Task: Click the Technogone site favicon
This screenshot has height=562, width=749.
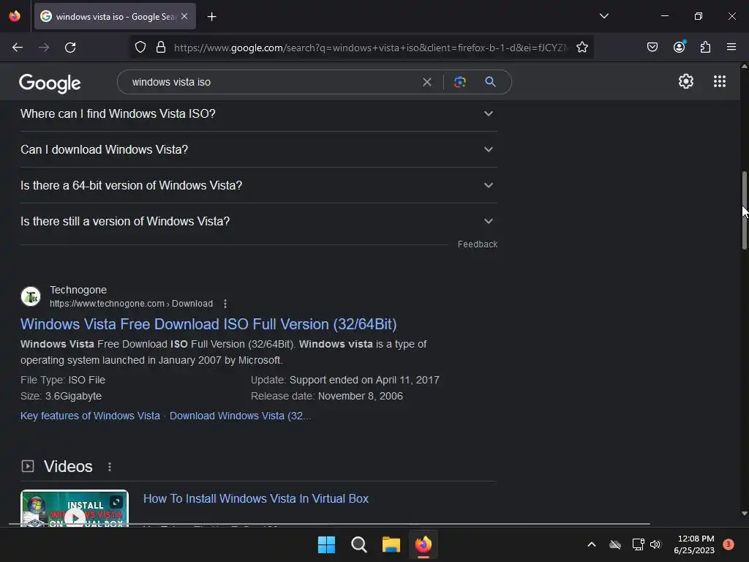Action: point(31,297)
